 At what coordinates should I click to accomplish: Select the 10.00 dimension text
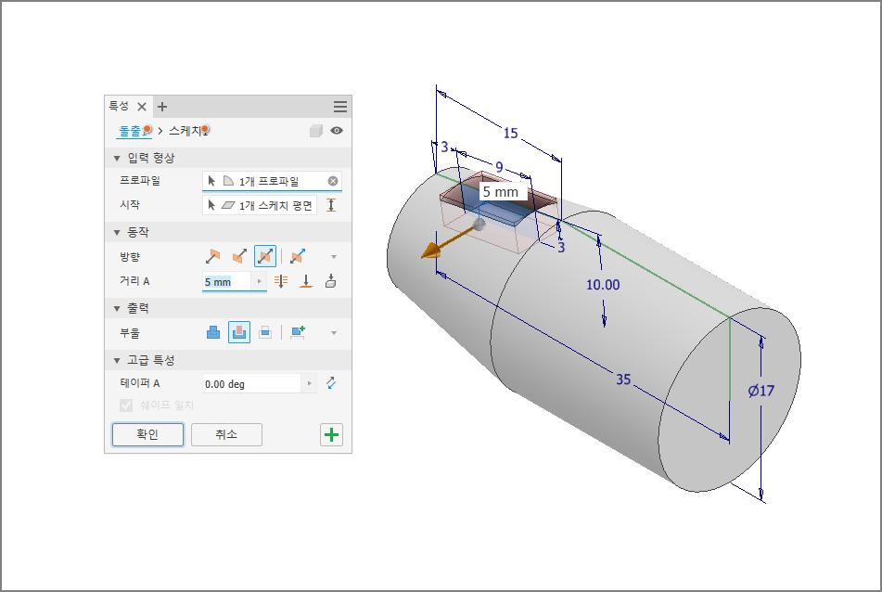[603, 285]
